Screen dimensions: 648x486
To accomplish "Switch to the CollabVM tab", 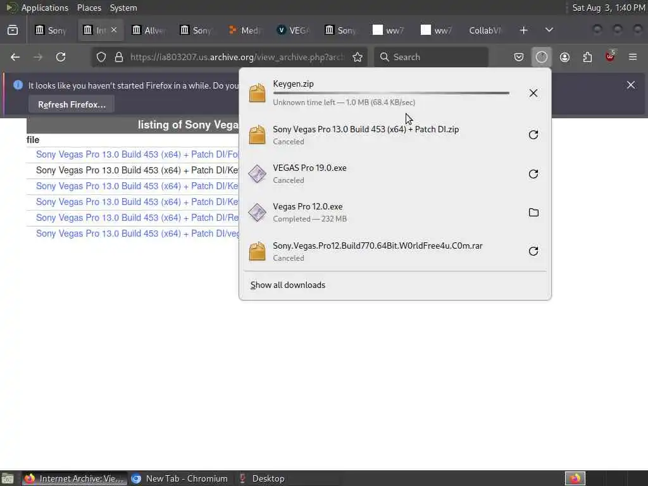I will pyautogui.click(x=485, y=30).
